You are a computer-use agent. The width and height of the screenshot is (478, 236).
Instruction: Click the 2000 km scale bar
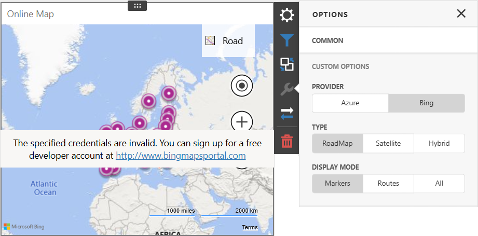pyautogui.click(x=229, y=212)
